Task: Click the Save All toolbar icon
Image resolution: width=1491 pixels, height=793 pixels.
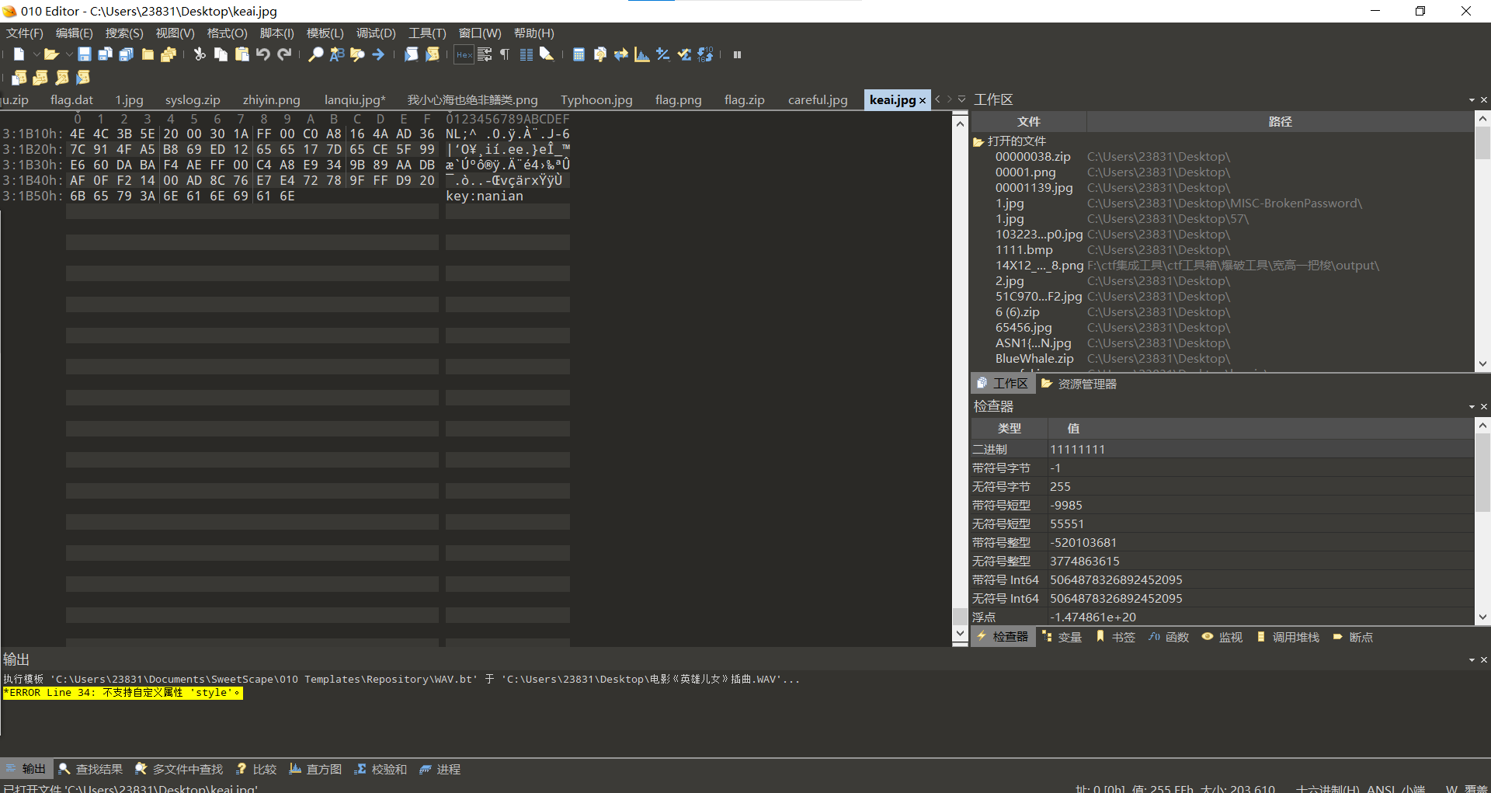Action: coord(126,54)
